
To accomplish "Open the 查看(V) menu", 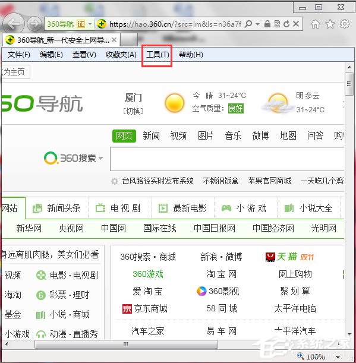I will 84,55.
